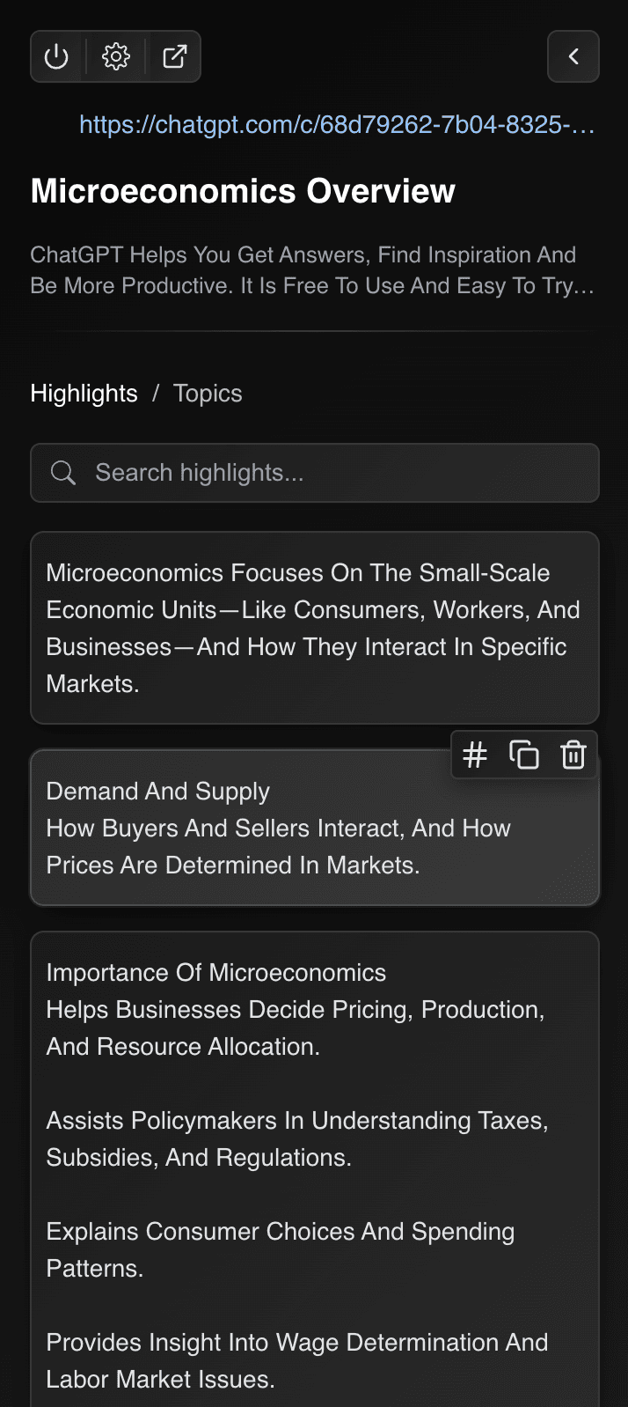Collapse the panel with the chevron button
This screenshot has width=628, height=1407.
(x=573, y=57)
